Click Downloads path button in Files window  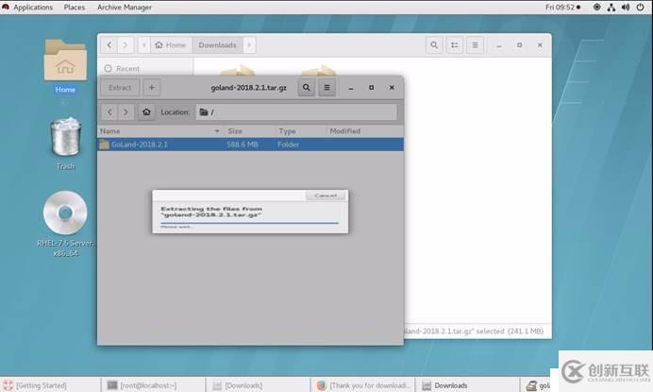click(x=217, y=45)
